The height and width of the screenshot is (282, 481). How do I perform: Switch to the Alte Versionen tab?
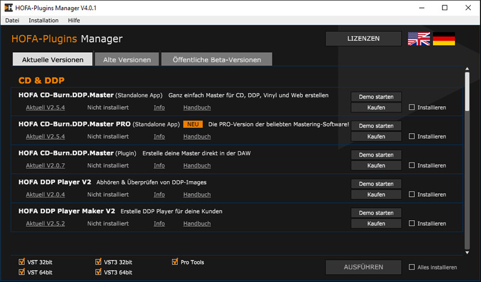[x=126, y=59]
